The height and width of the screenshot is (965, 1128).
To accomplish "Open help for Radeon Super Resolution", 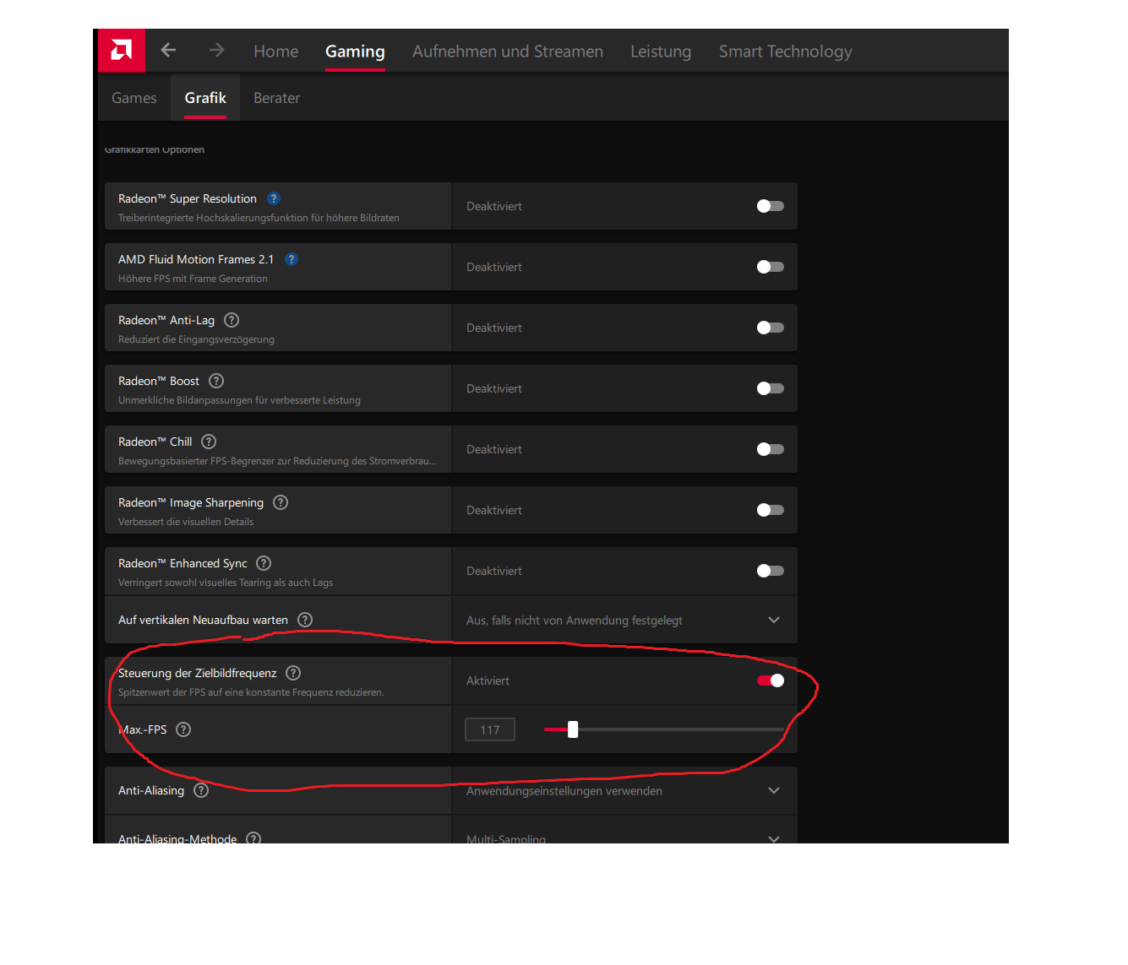I will [274, 198].
